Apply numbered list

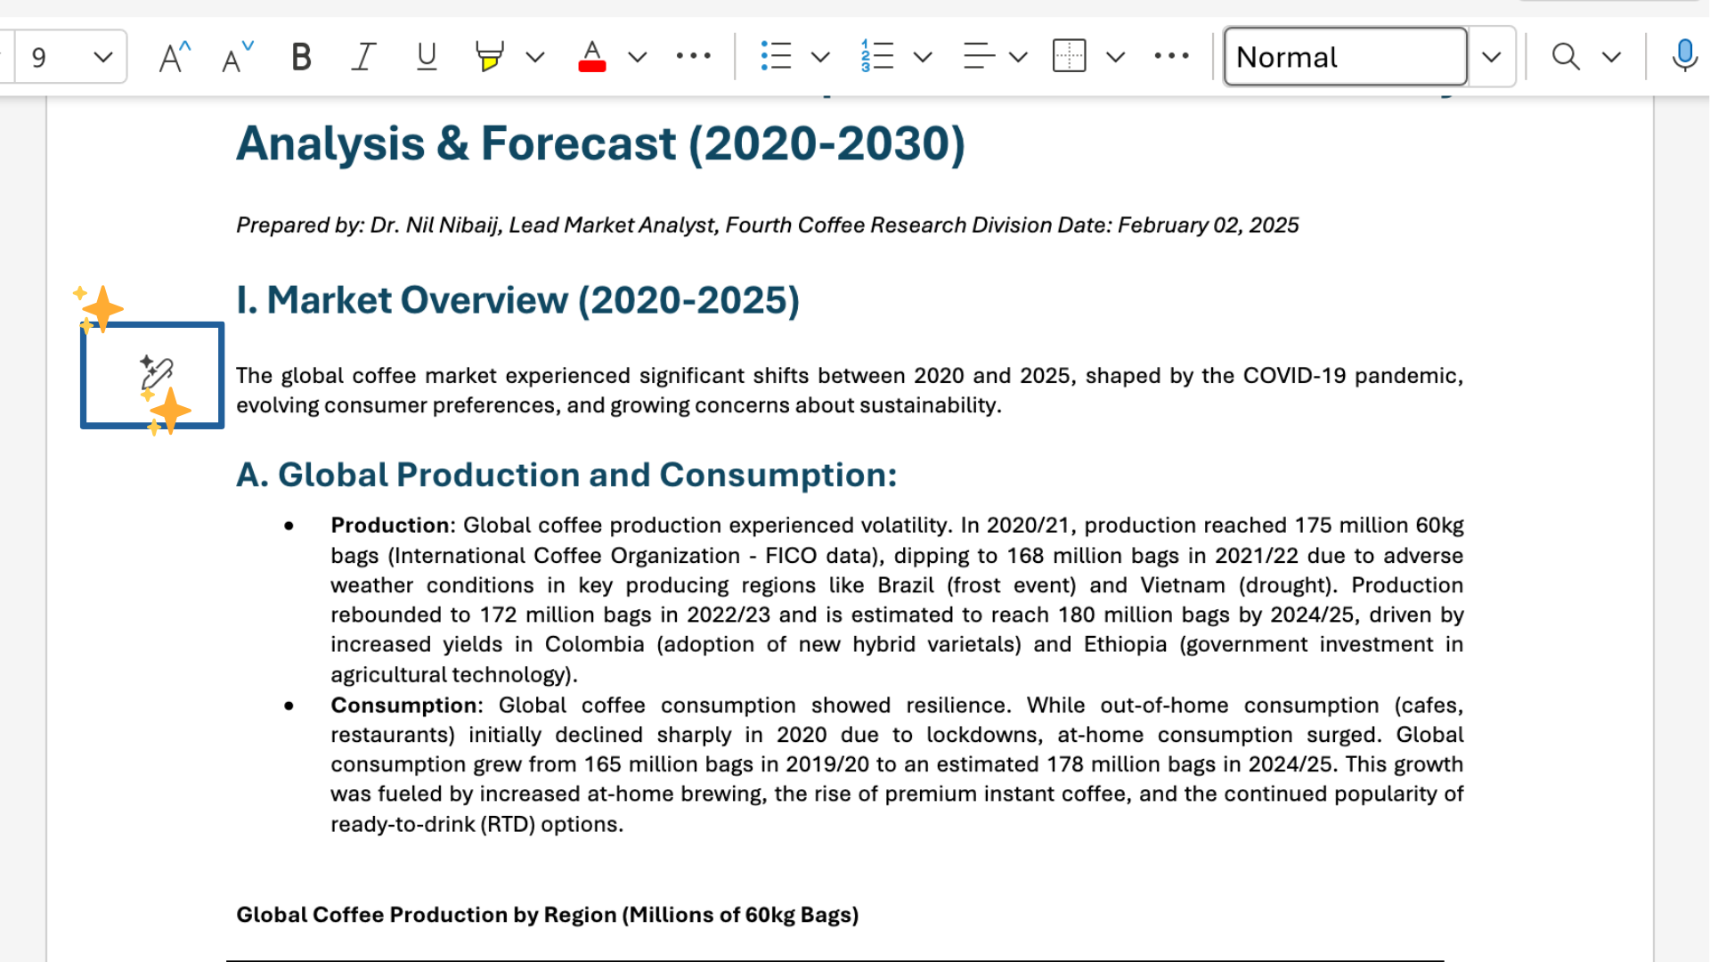(x=877, y=57)
